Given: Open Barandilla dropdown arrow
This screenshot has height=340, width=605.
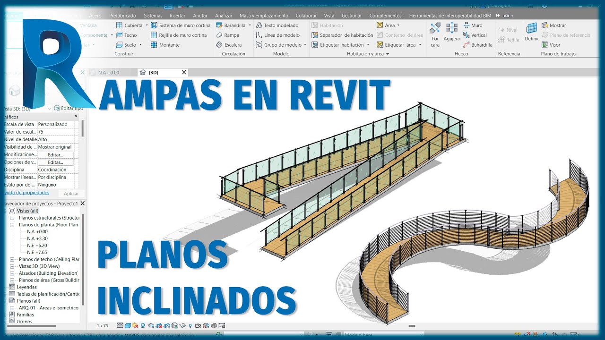Looking at the screenshot, I should pos(250,25).
